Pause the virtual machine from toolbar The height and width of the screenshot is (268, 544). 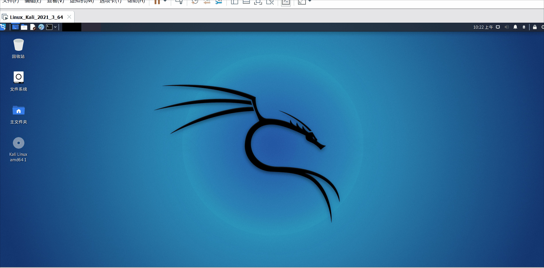coord(157,2)
